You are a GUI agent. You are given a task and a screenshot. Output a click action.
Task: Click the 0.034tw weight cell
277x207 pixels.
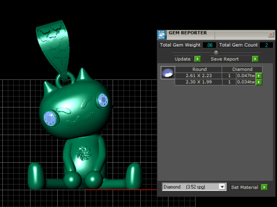point(246,82)
